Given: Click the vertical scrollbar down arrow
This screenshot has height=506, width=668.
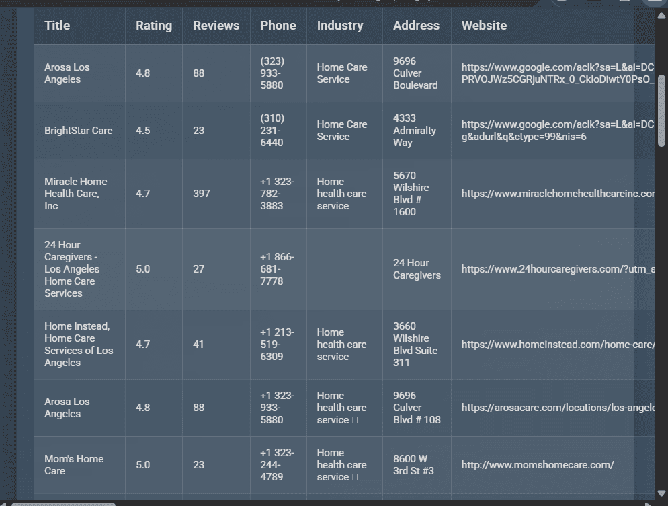Looking at the screenshot, I should [661, 493].
